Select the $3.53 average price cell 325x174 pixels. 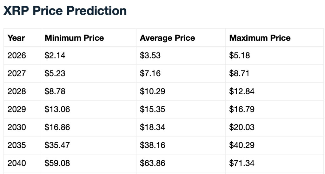click(150, 56)
